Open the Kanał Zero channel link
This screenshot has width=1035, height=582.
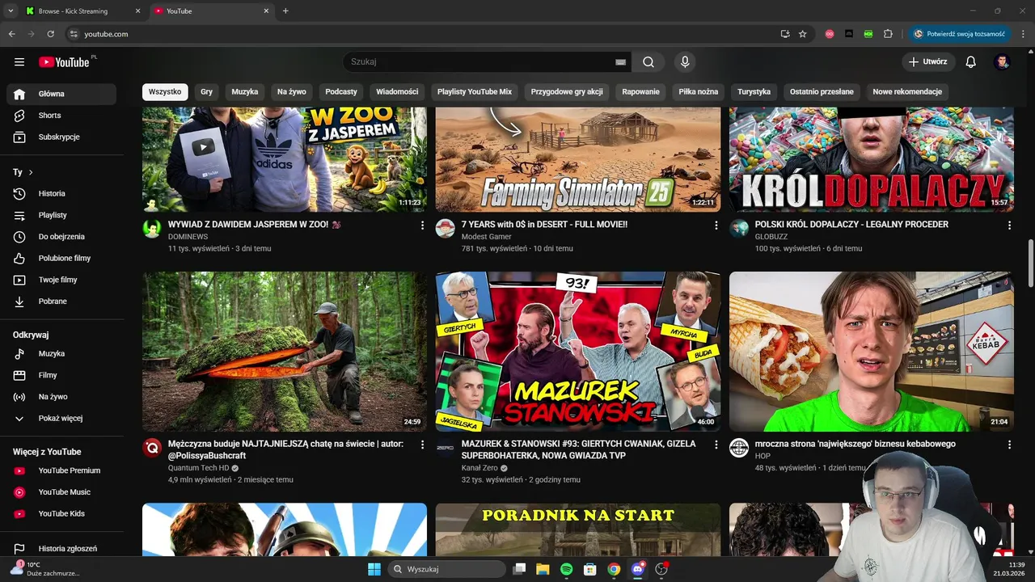pos(479,468)
